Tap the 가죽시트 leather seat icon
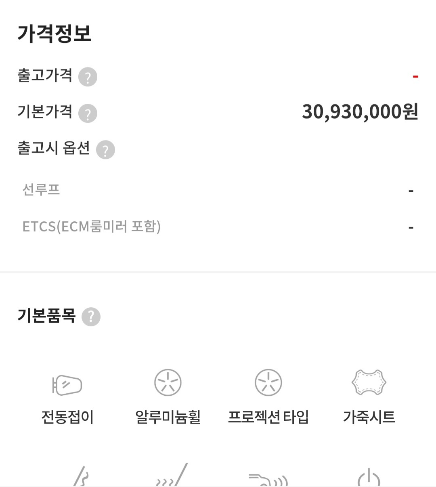 coord(369,382)
